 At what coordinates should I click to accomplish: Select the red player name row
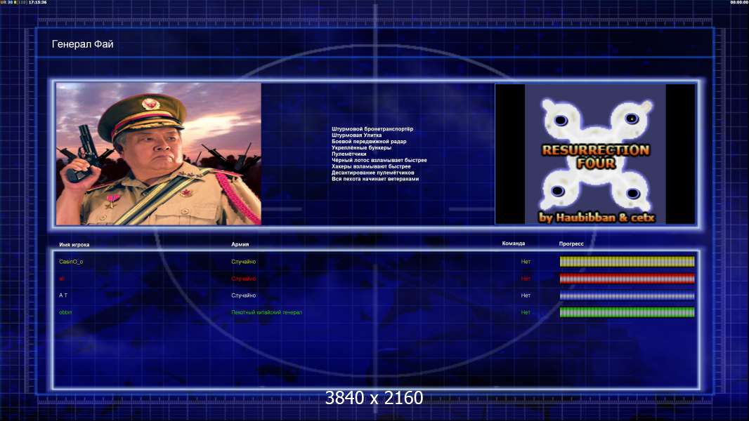[62, 279]
